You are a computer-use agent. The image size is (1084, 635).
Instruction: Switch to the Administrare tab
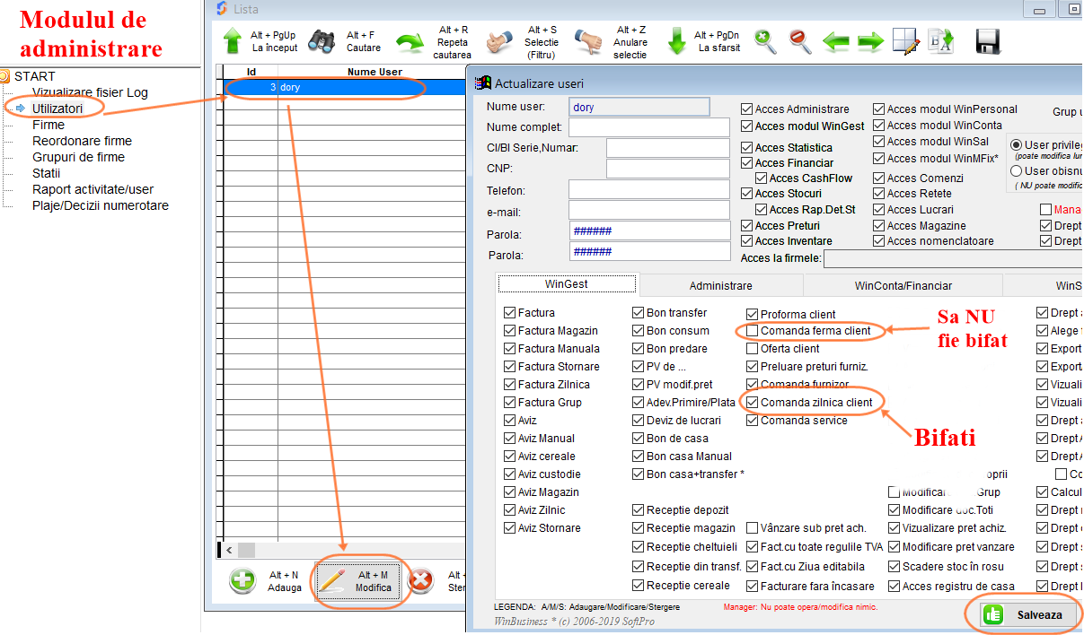pyautogui.click(x=720, y=285)
